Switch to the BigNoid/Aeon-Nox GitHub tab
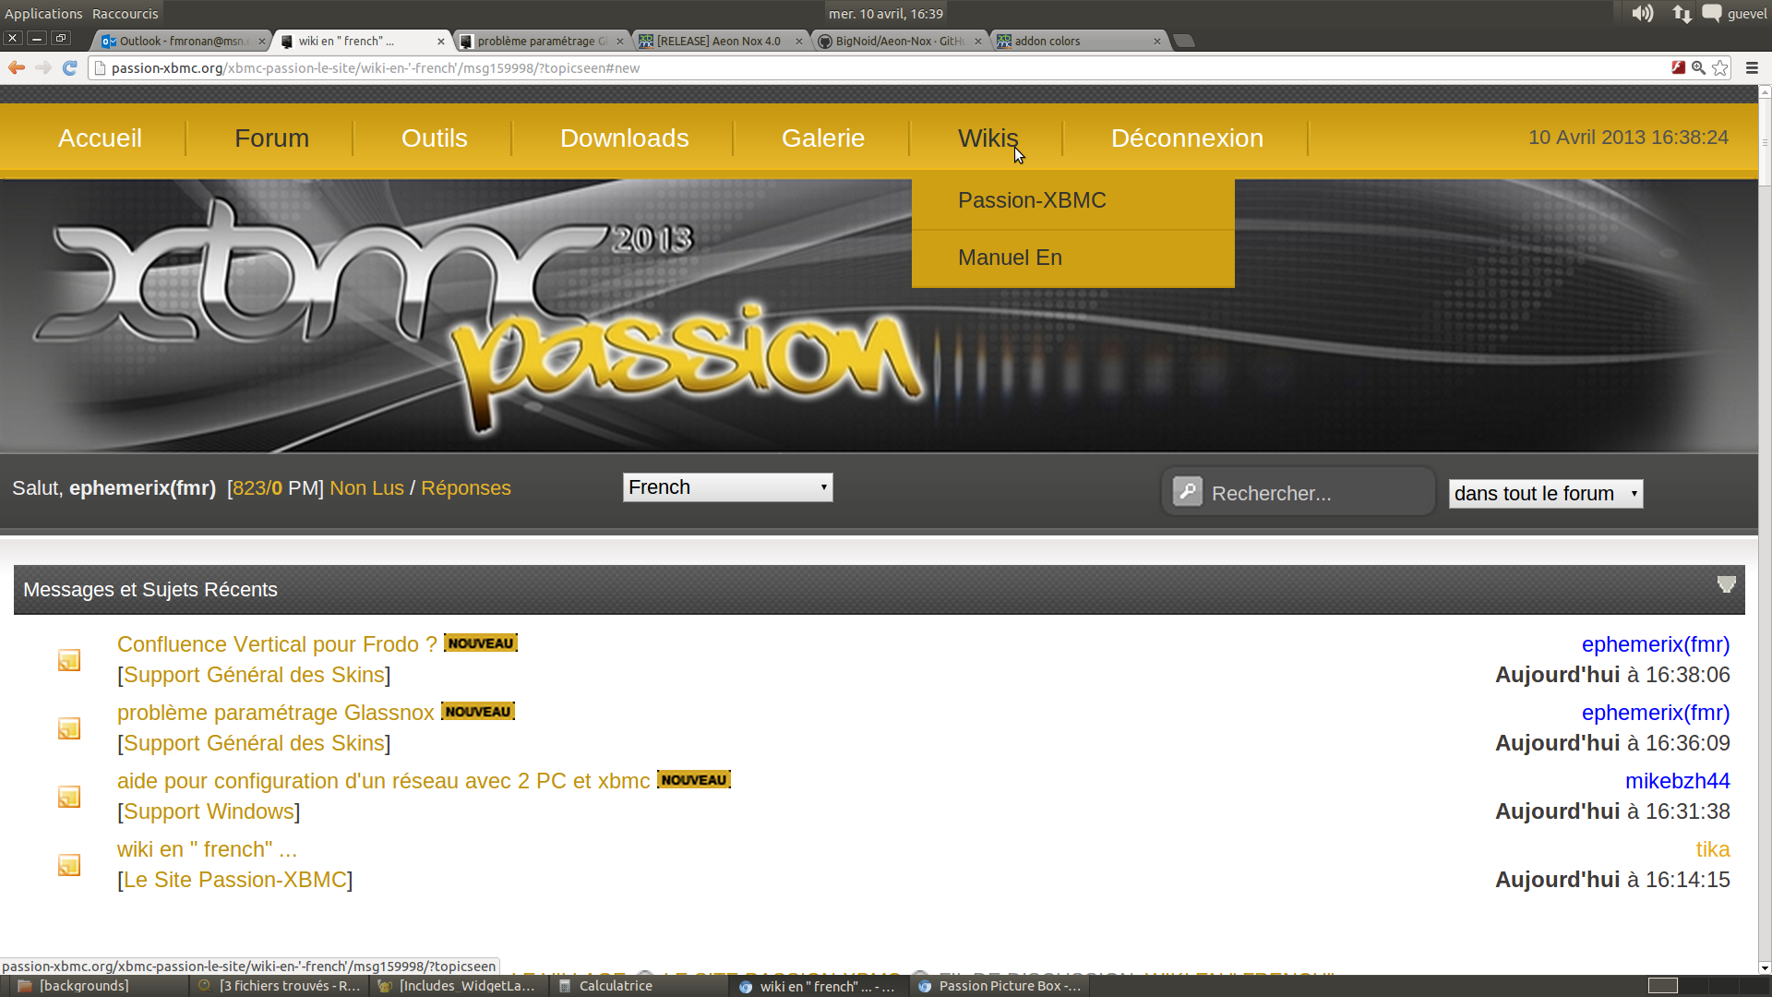The width and height of the screenshot is (1772, 997). pyautogui.click(x=898, y=41)
